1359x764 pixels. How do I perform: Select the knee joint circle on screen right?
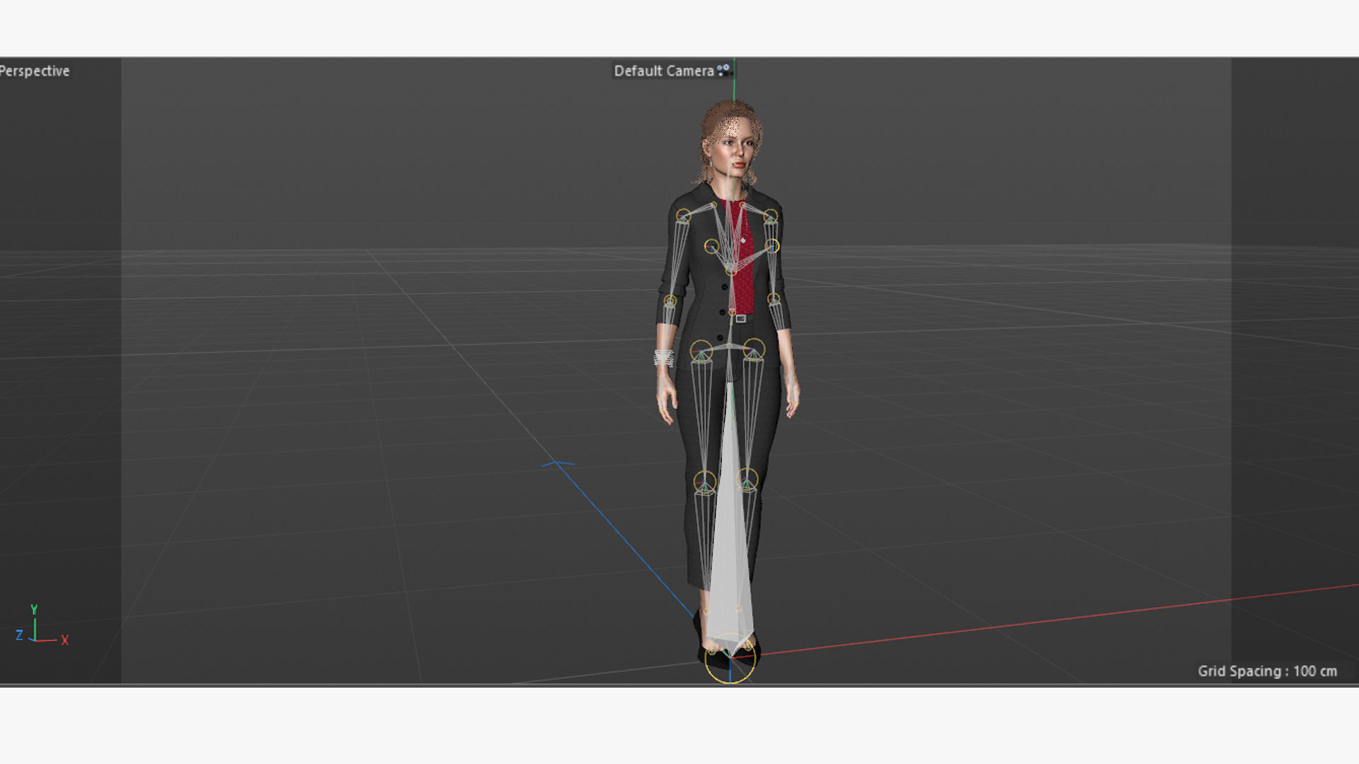(x=747, y=480)
